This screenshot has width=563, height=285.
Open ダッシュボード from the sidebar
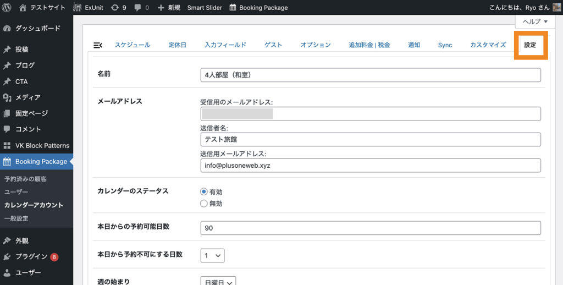pos(37,28)
